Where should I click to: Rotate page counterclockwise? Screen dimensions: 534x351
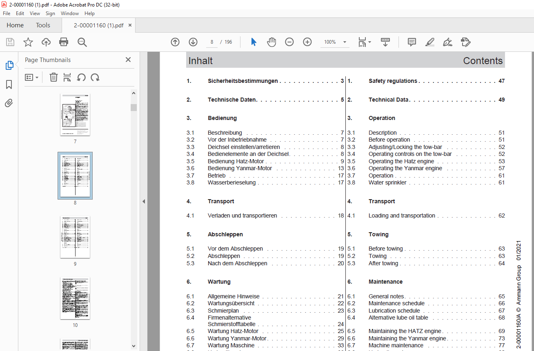81,77
